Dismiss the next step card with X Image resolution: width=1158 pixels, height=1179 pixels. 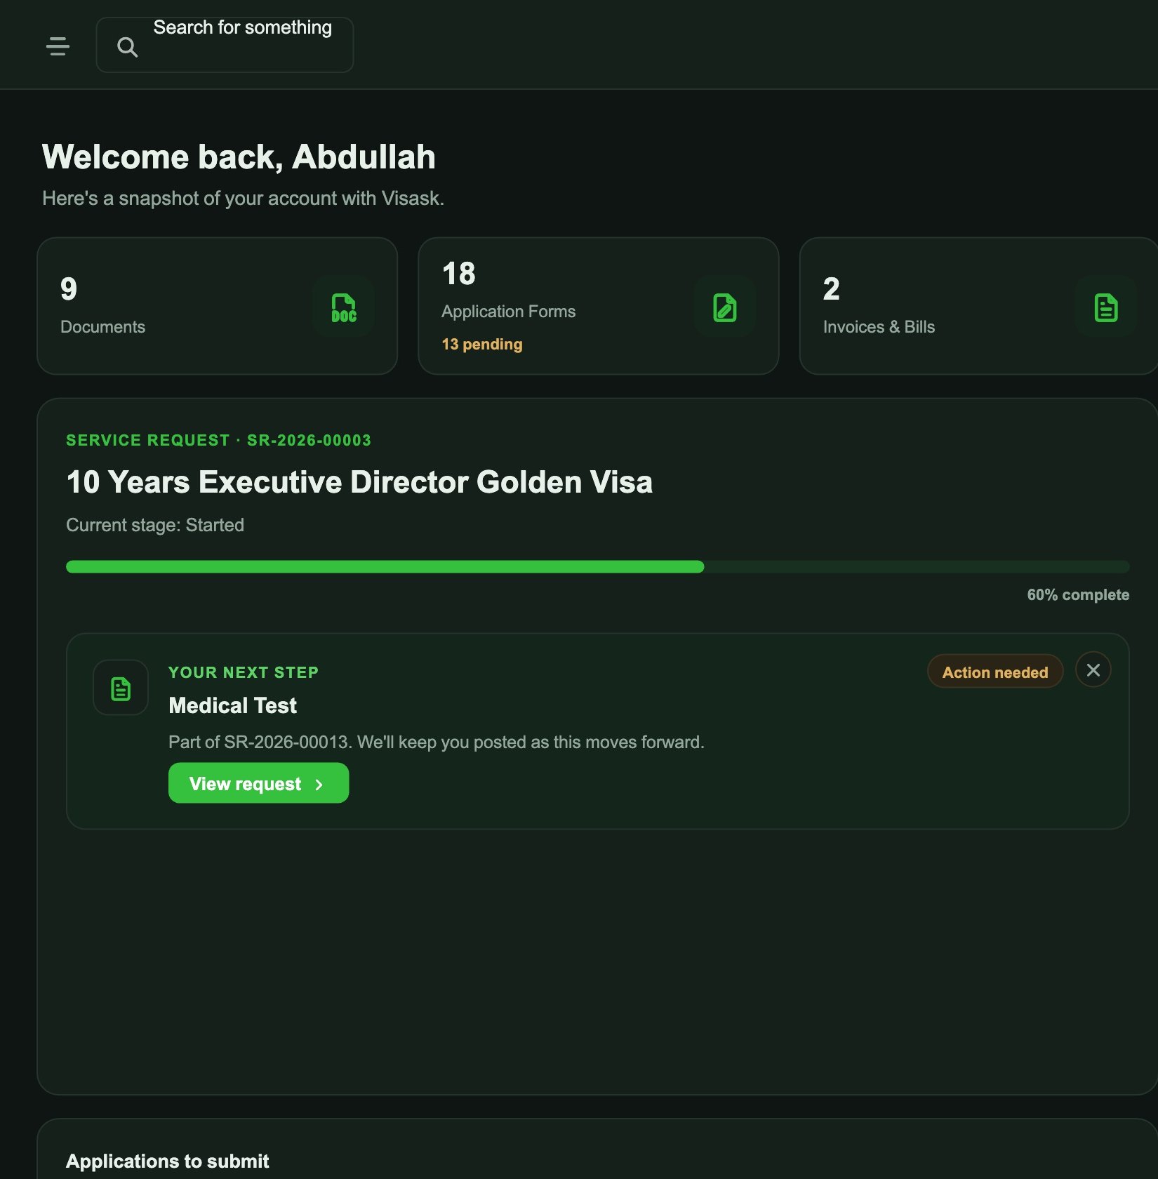pos(1093,670)
